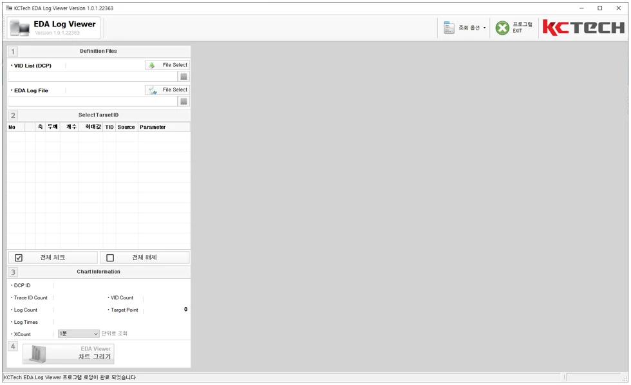
Task: Maximize the KCTech EDA Log Viewer window
Action: 600,8
